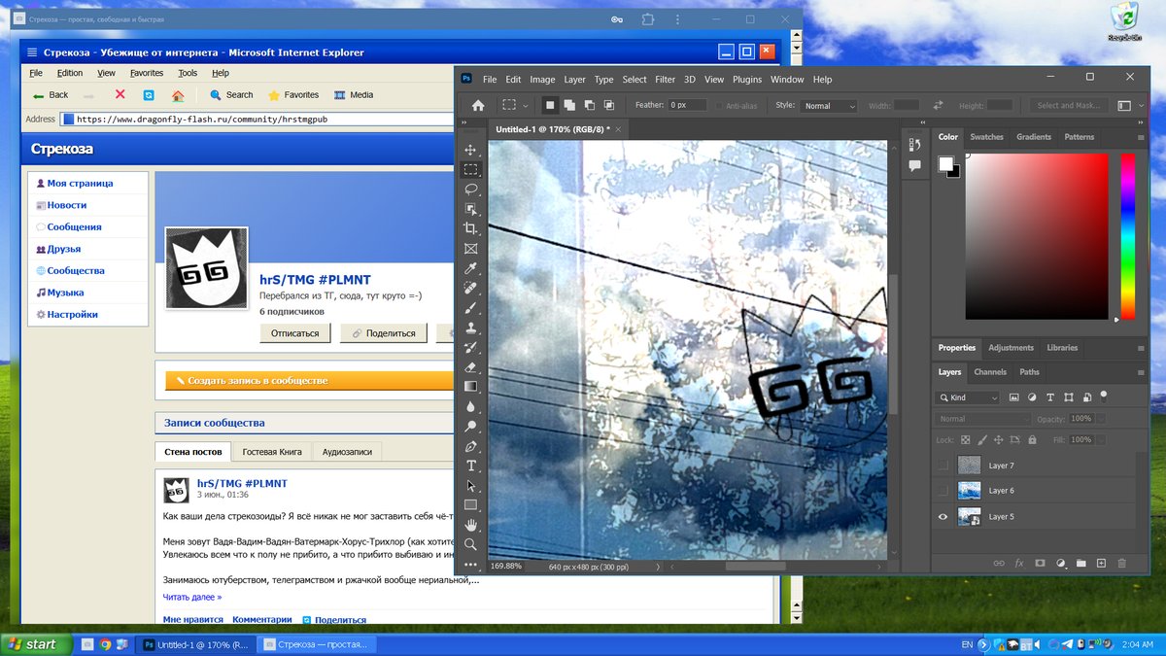This screenshot has width=1166, height=656.
Task: Show Layer 6 visibility
Action: tap(943, 491)
